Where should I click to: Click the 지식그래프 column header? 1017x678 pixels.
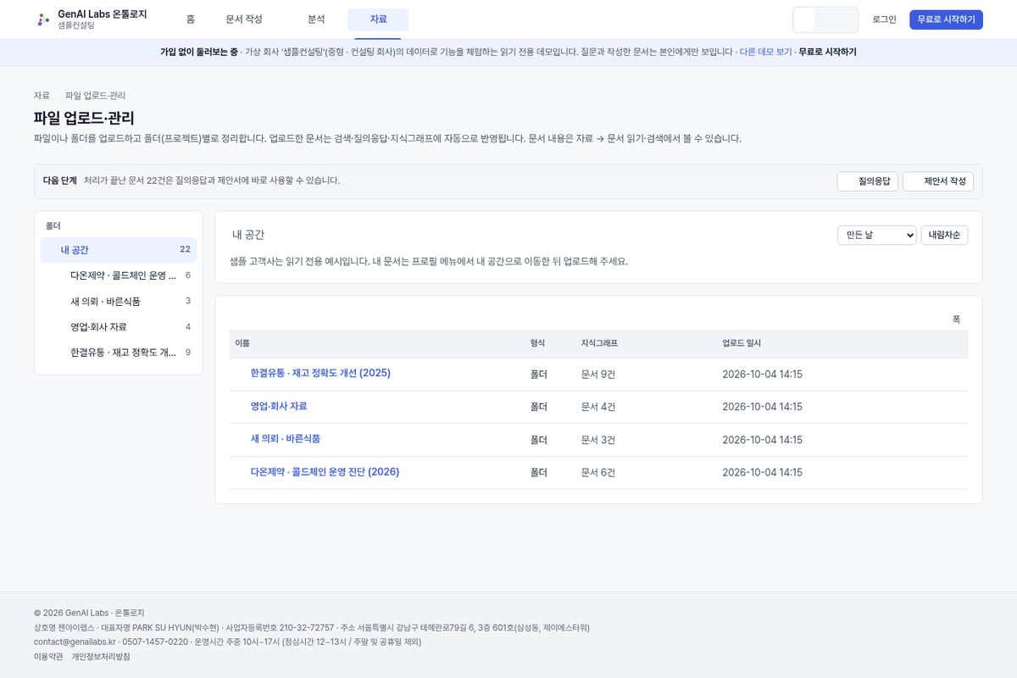(x=599, y=343)
